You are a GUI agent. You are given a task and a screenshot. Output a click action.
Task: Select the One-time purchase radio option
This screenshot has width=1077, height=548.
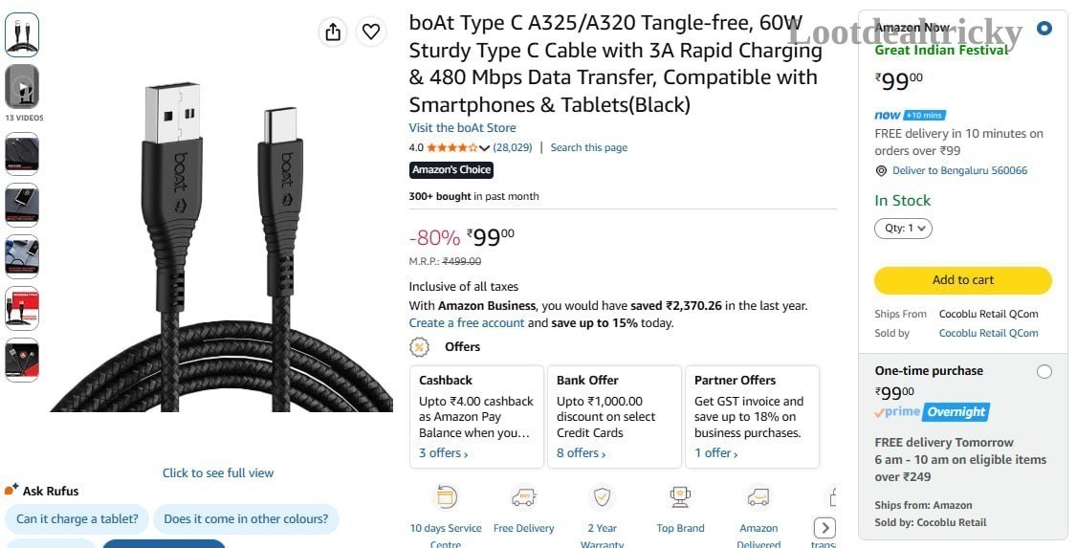click(1044, 371)
